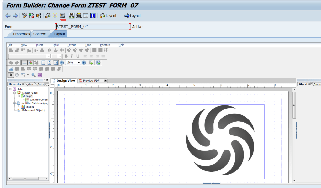
Task: Apply bold formatting from the toolbar
Action: [66, 56]
